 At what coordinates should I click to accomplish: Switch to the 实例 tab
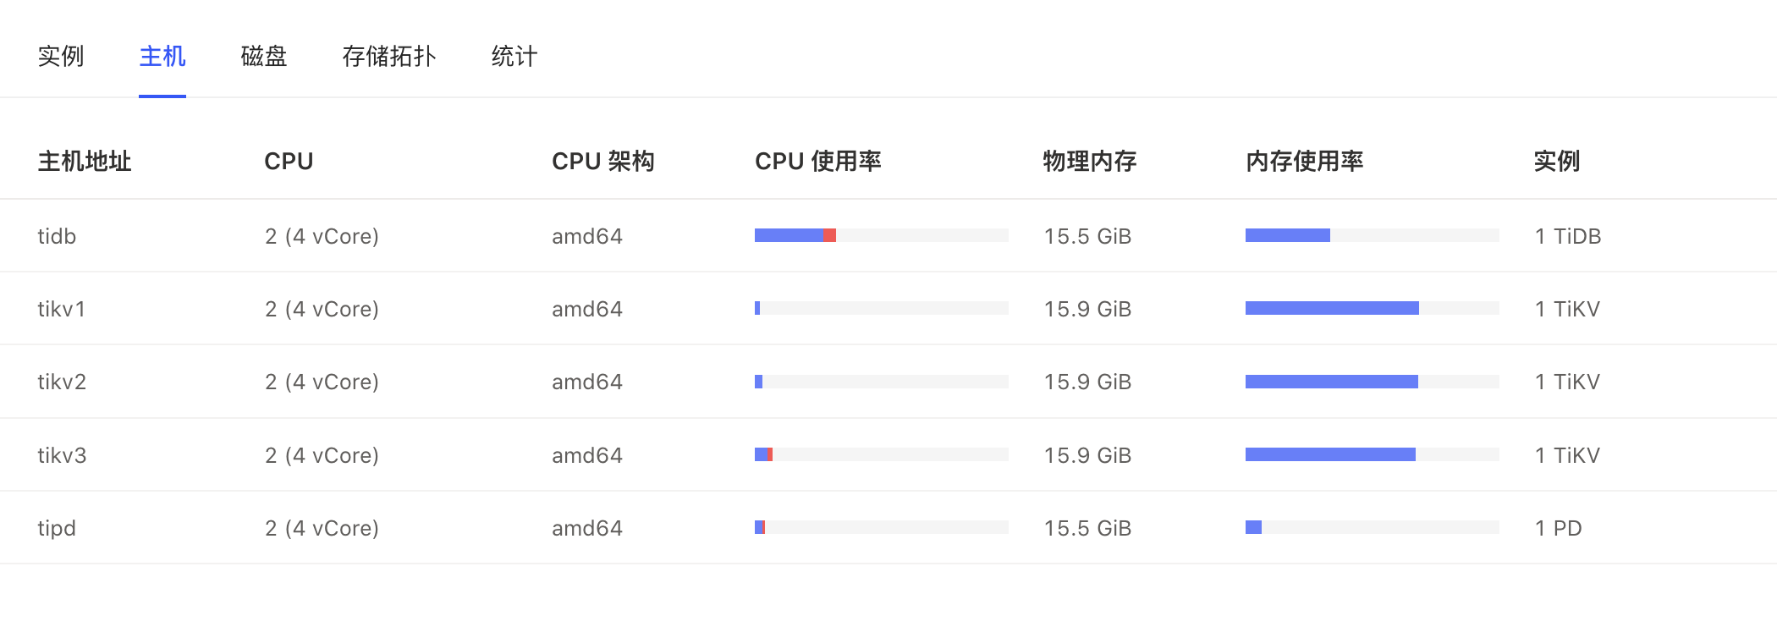tap(61, 57)
